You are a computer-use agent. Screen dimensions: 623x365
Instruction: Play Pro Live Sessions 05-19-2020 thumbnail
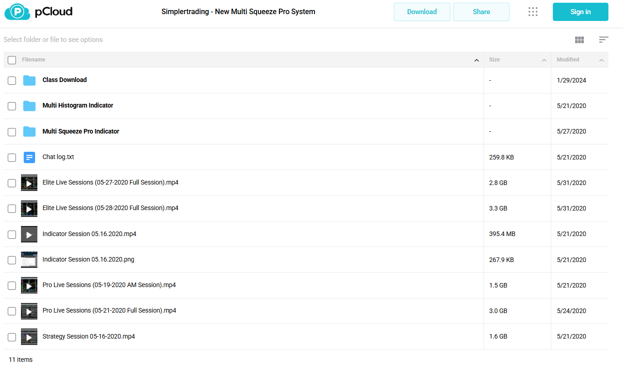pos(29,285)
